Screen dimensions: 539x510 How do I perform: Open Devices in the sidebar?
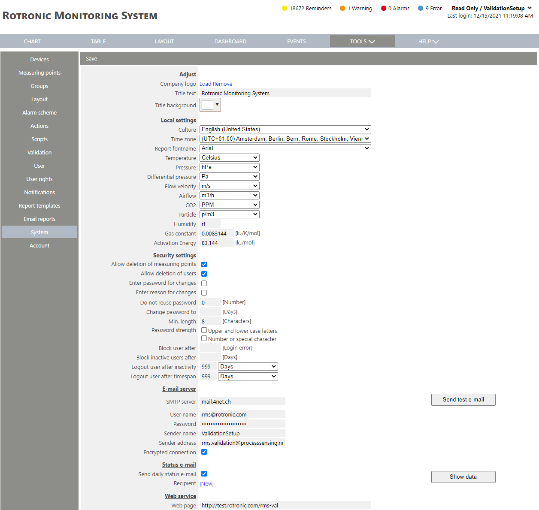[x=39, y=59]
